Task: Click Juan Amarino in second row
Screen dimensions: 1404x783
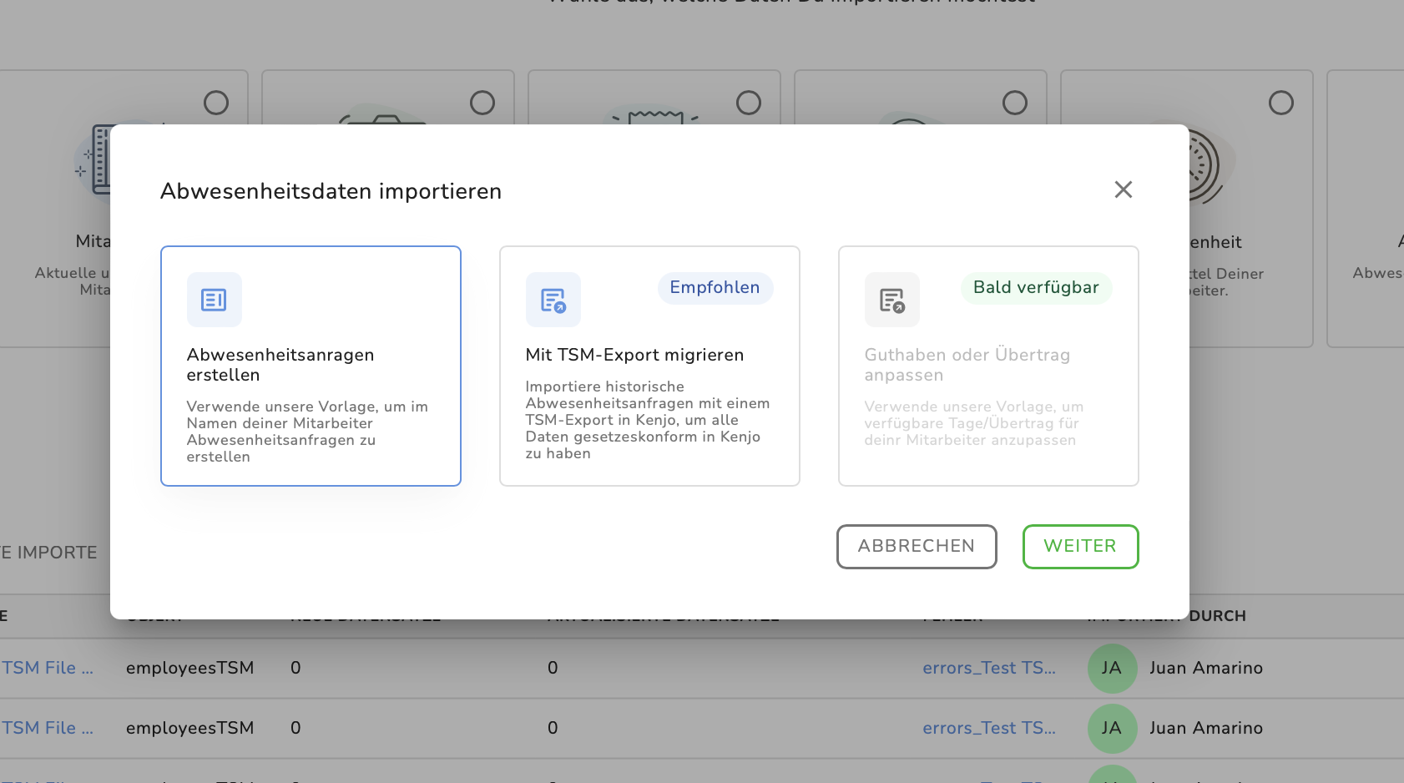Action: click(x=1206, y=728)
